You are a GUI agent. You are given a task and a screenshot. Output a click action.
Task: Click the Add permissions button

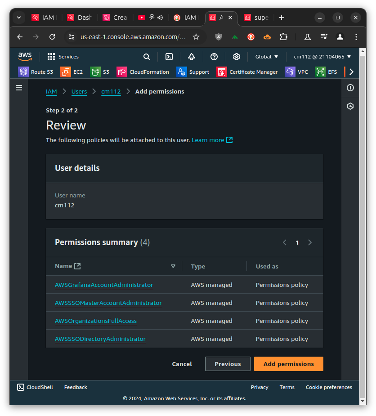(x=288, y=364)
